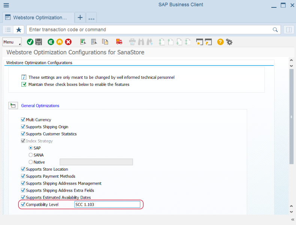Exit using the yellow up-arrow icon

[x=60, y=42]
